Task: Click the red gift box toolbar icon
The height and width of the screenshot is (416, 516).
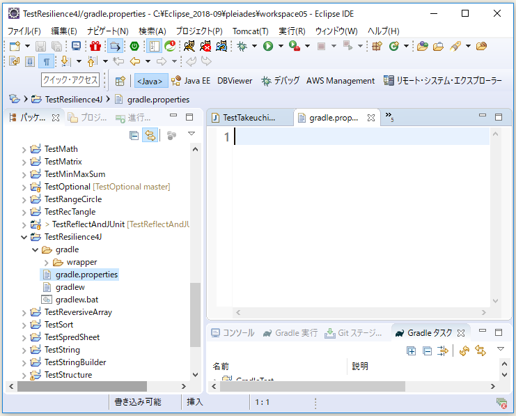Action: point(95,46)
